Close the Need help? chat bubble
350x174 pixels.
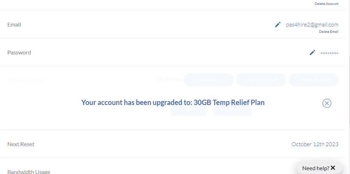tap(333, 168)
